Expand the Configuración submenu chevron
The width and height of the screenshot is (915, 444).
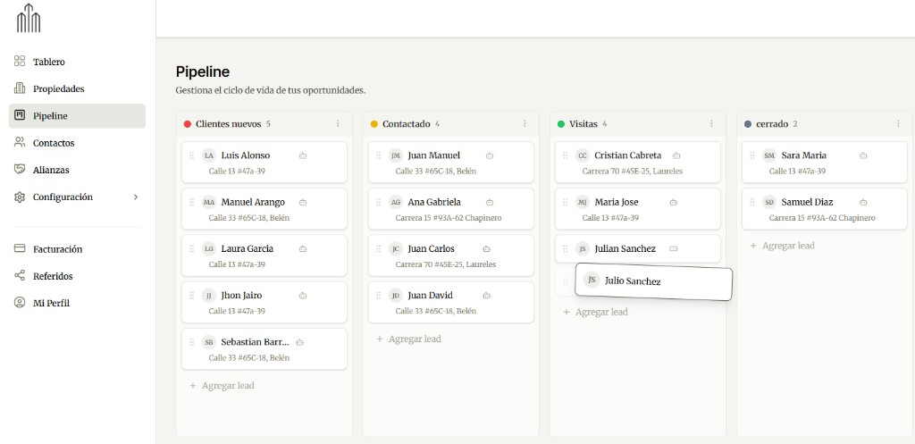click(136, 197)
